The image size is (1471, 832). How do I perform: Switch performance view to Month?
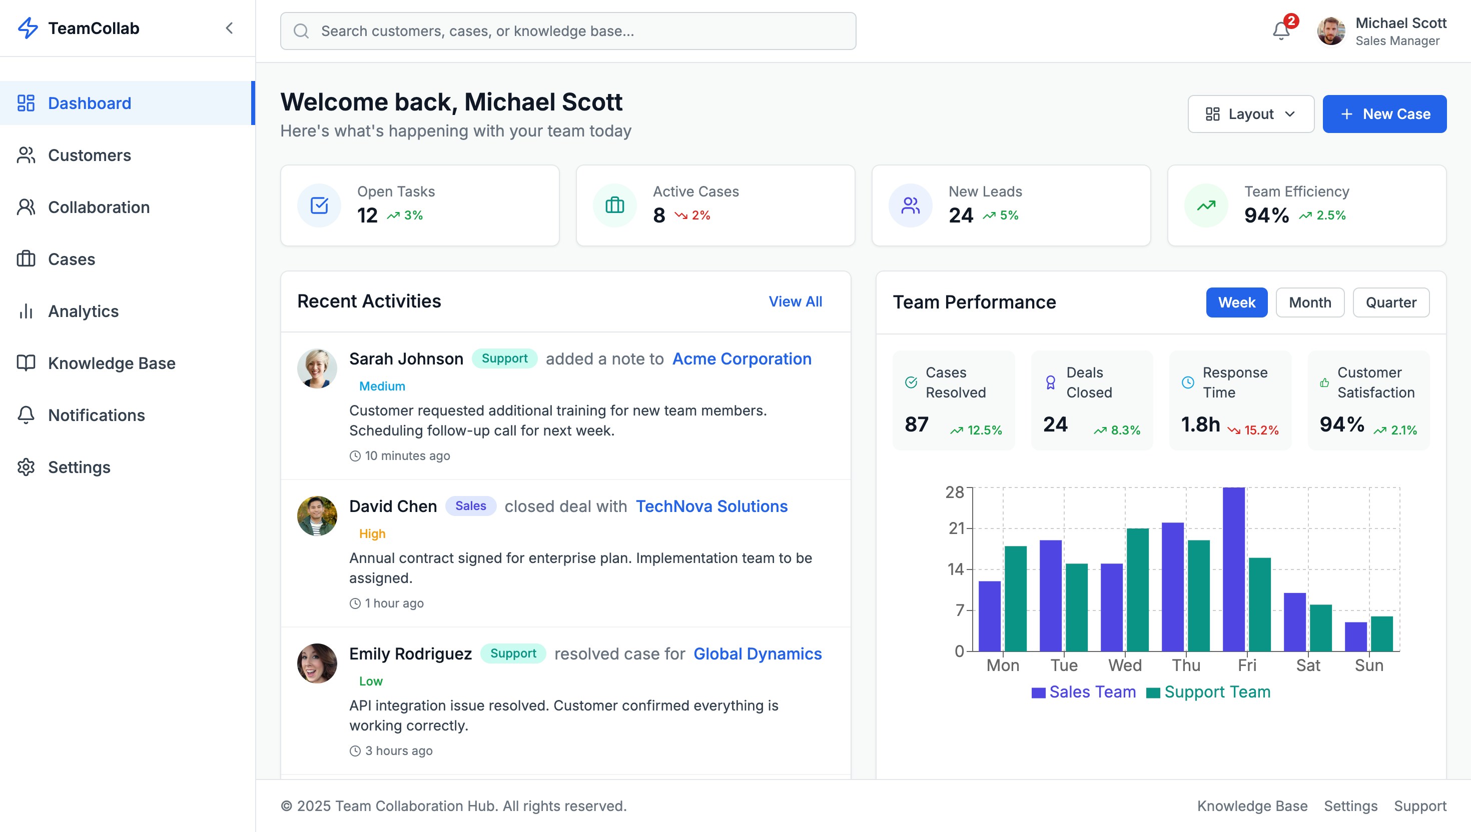pyautogui.click(x=1309, y=302)
